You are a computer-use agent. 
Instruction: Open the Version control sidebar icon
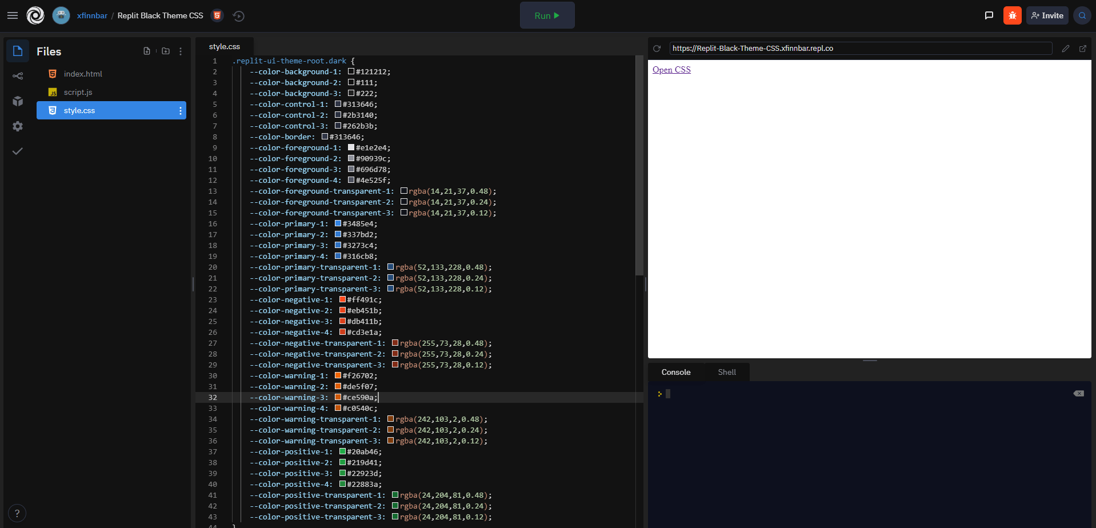[x=18, y=76]
